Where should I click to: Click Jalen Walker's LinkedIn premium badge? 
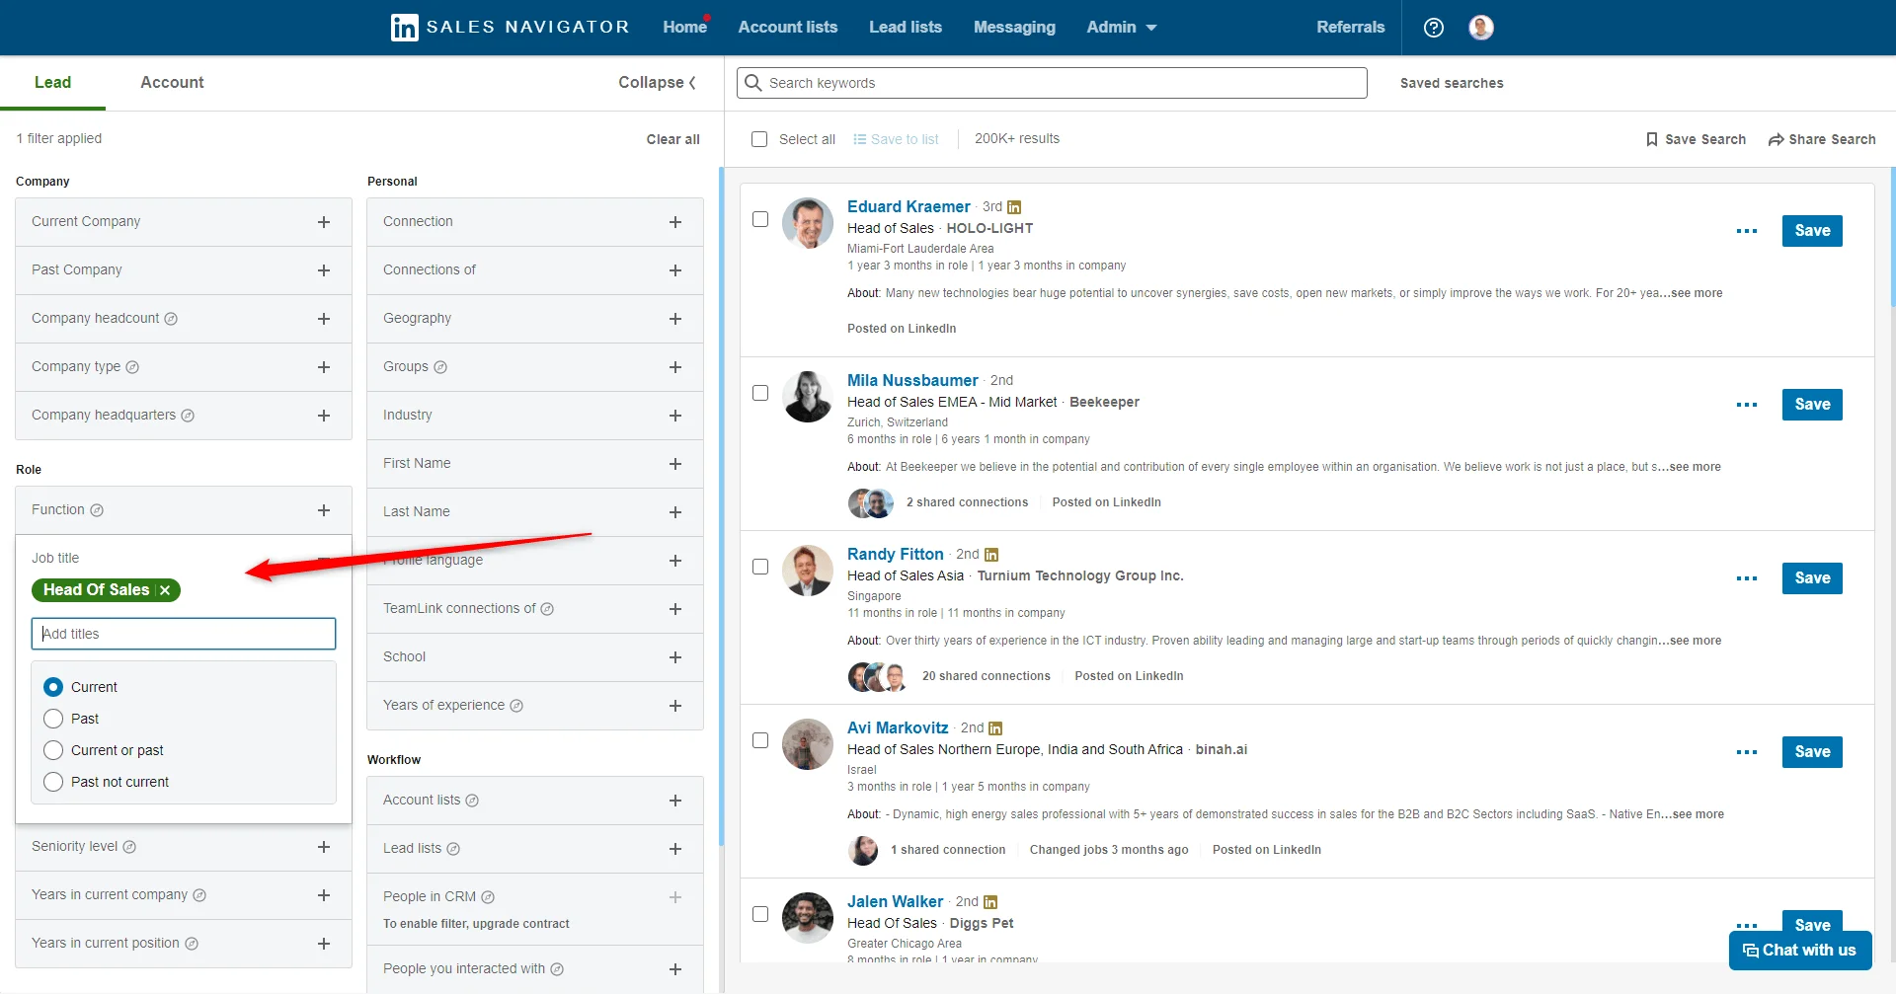point(990,902)
